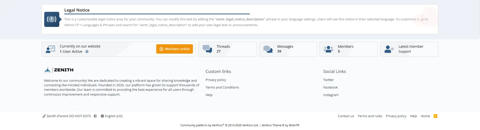Click Help in the bottom footer bar
Image resolution: width=480 pixels, height=130 pixels.
413,116
